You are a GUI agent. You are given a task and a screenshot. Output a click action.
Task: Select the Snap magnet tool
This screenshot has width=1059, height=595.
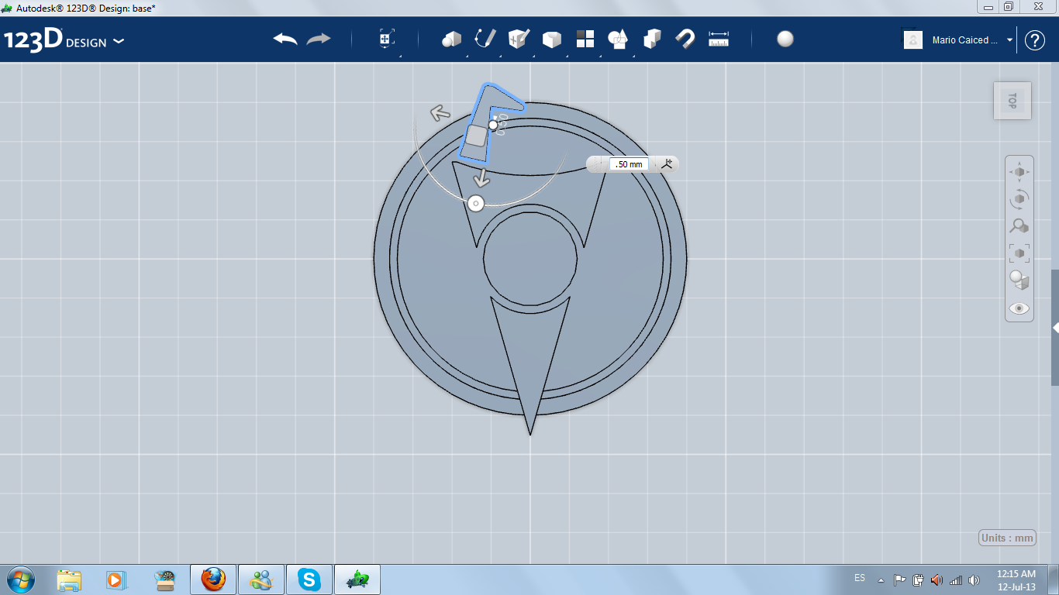[685, 39]
